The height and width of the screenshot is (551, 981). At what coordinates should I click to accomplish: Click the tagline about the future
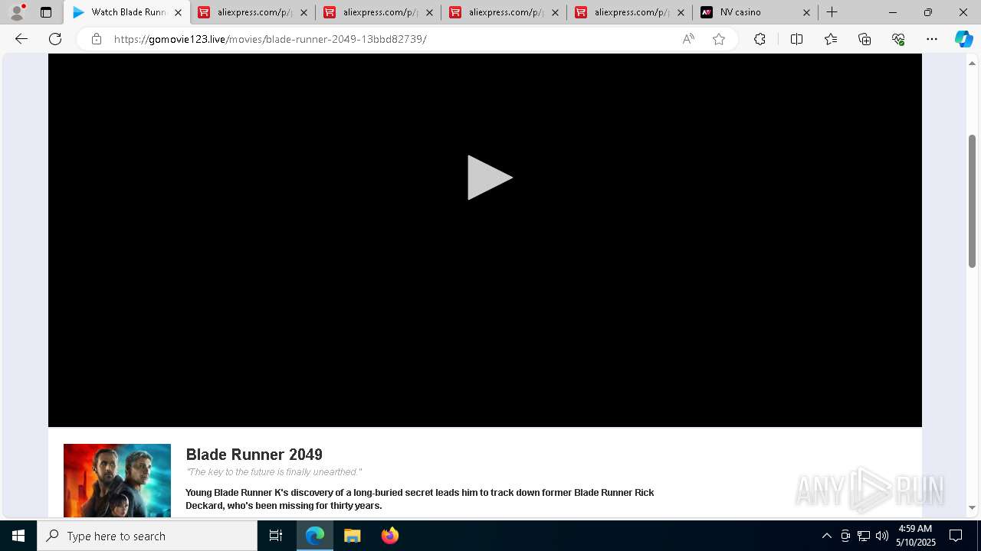click(274, 472)
